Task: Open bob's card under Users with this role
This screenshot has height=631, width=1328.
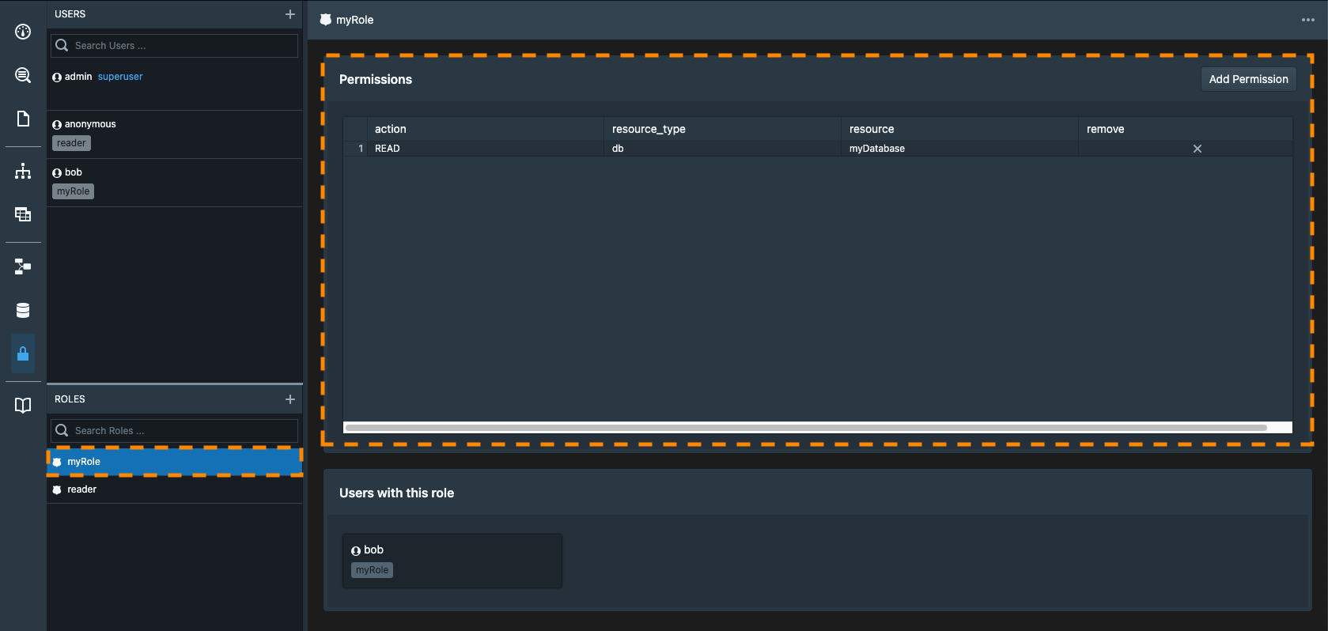Action: point(452,560)
